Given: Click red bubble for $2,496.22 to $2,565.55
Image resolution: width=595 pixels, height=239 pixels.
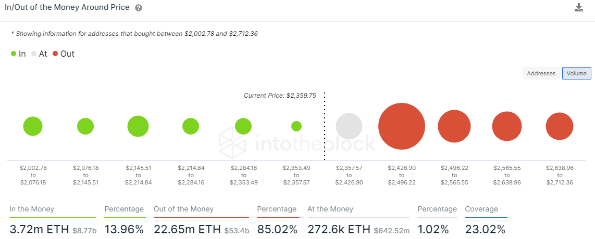Looking at the screenshot, I should pyautogui.click(x=454, y=126).
